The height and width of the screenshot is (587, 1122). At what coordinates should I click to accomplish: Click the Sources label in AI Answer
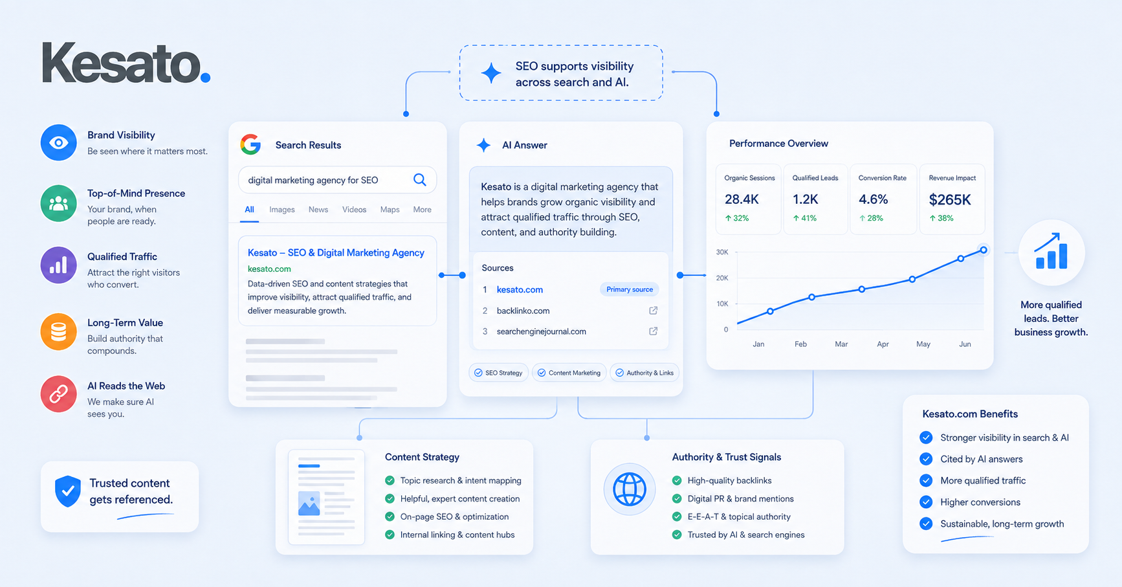point(498,268)
